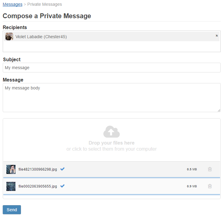The width and height of the screenshot is (224, 217).
Task: Focus the Message body text area
Action: click(x=112, y=98)
